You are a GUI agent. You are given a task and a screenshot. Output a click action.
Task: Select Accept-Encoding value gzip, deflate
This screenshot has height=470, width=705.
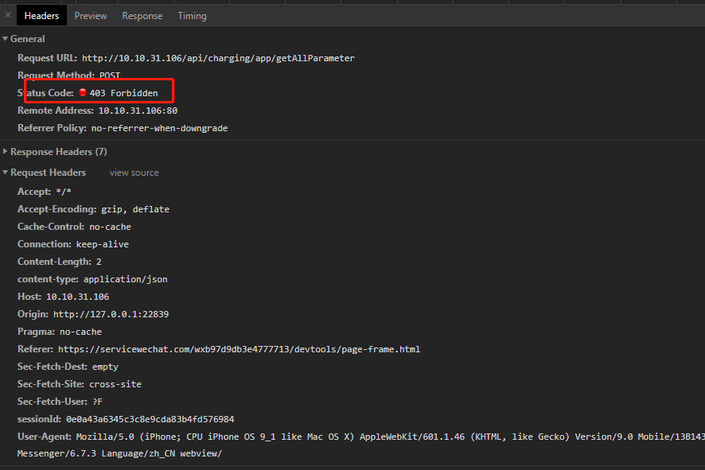point(135,209)
